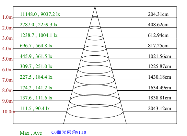Select the 309.7 , 251.0 lx reading
This screenshot has height=136, width=187.
36,66
